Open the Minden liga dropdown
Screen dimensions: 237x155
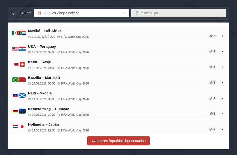(x=178, y=13)
